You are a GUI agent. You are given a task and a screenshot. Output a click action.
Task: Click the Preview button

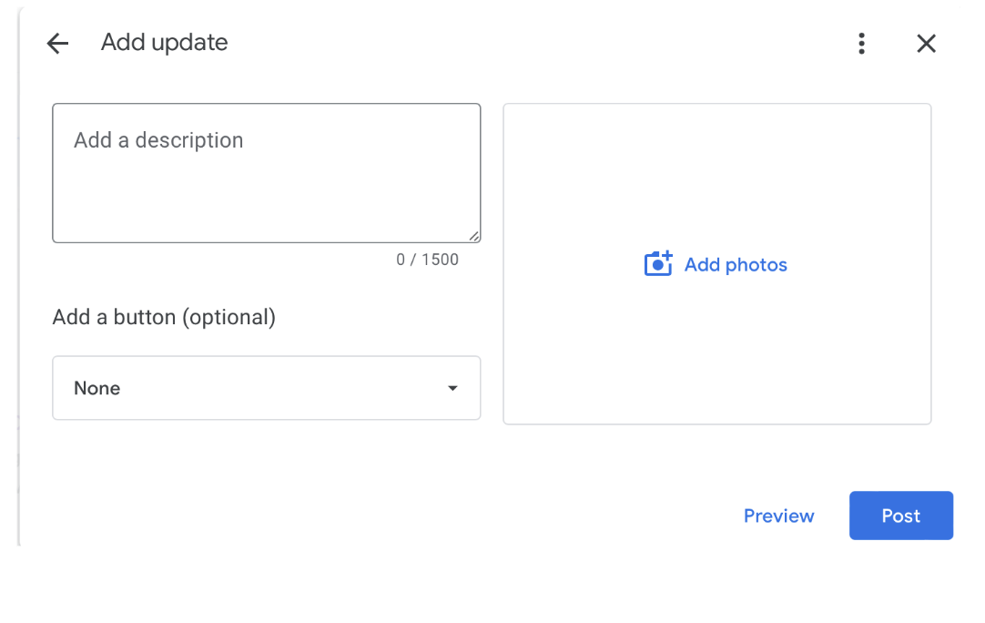click(778, 516)
